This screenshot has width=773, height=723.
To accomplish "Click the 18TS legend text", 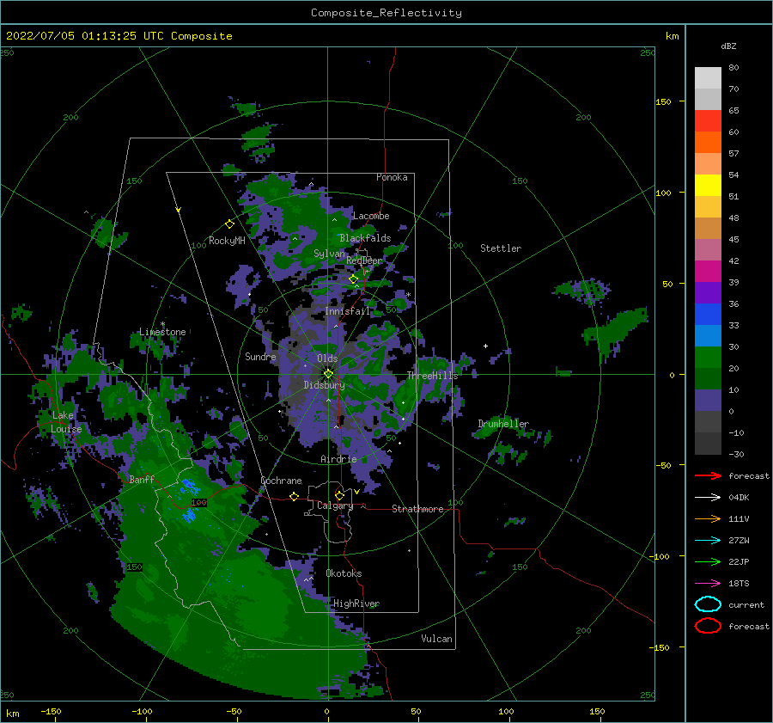I will coord(739,584).
